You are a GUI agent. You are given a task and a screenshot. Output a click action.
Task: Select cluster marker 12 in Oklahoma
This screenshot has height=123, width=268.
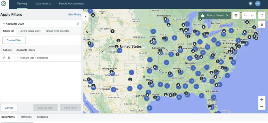point(149,71)
